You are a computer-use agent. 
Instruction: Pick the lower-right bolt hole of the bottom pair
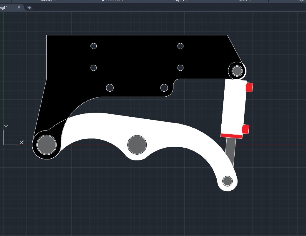coord(164,88)
